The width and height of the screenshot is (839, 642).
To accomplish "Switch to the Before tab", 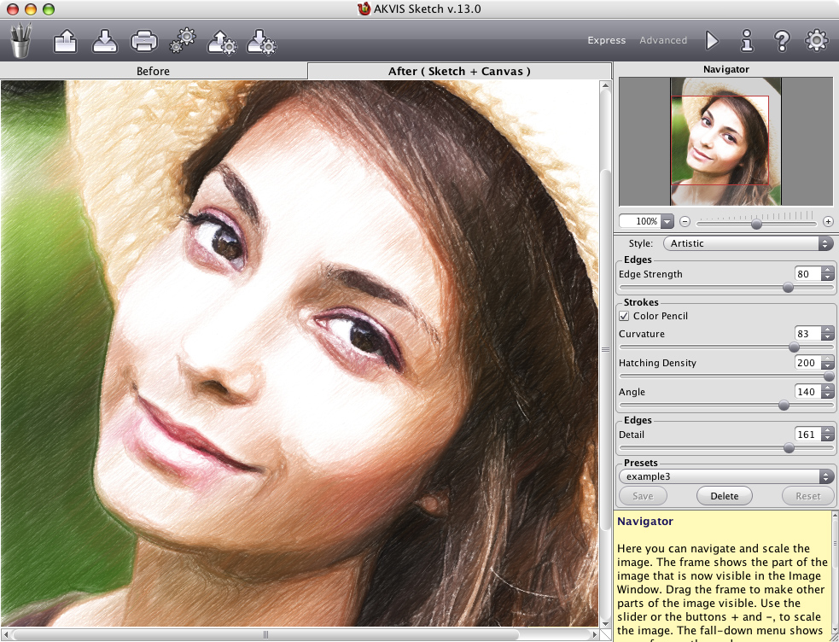I will pos(154,71).
